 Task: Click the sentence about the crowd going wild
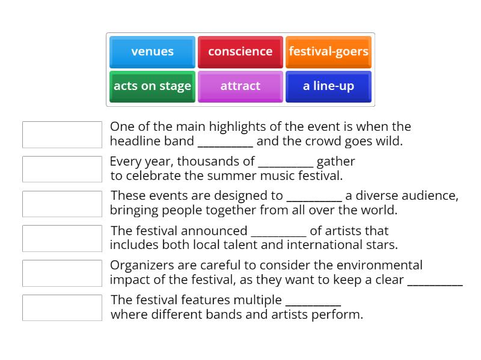[x=259, y=134]
